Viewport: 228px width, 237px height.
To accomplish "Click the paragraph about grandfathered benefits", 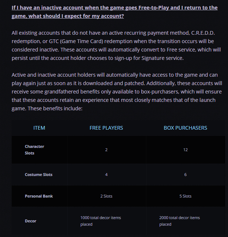I will (117, 92).
